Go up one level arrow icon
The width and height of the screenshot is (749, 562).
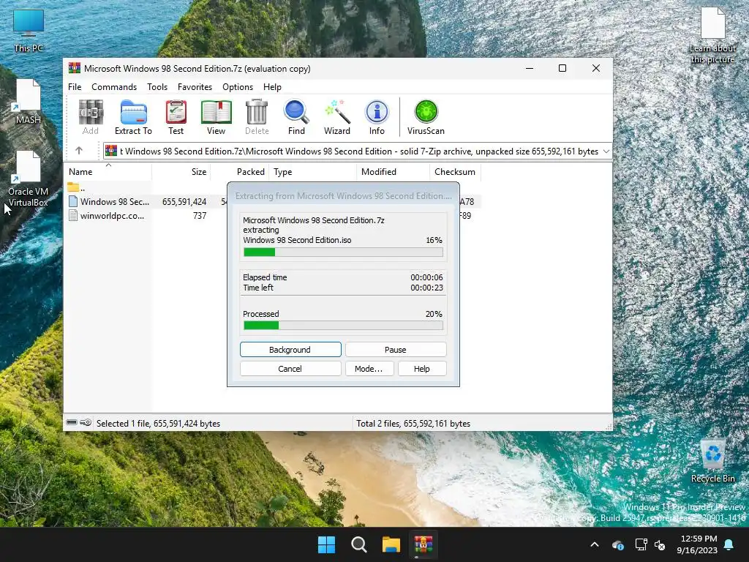click(79, 151)
